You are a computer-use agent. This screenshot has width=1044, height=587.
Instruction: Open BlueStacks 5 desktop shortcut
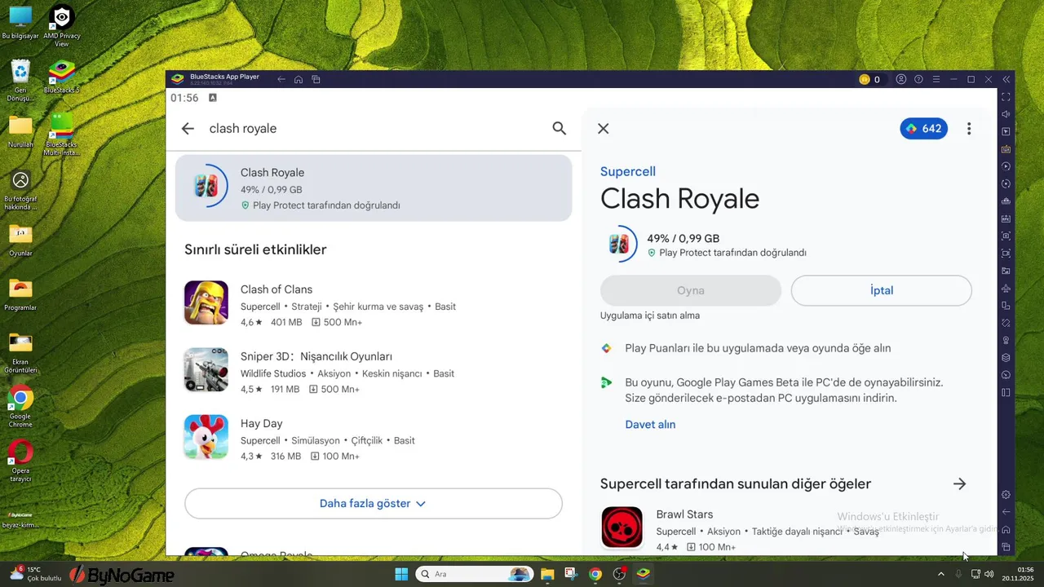coord(62,77)
